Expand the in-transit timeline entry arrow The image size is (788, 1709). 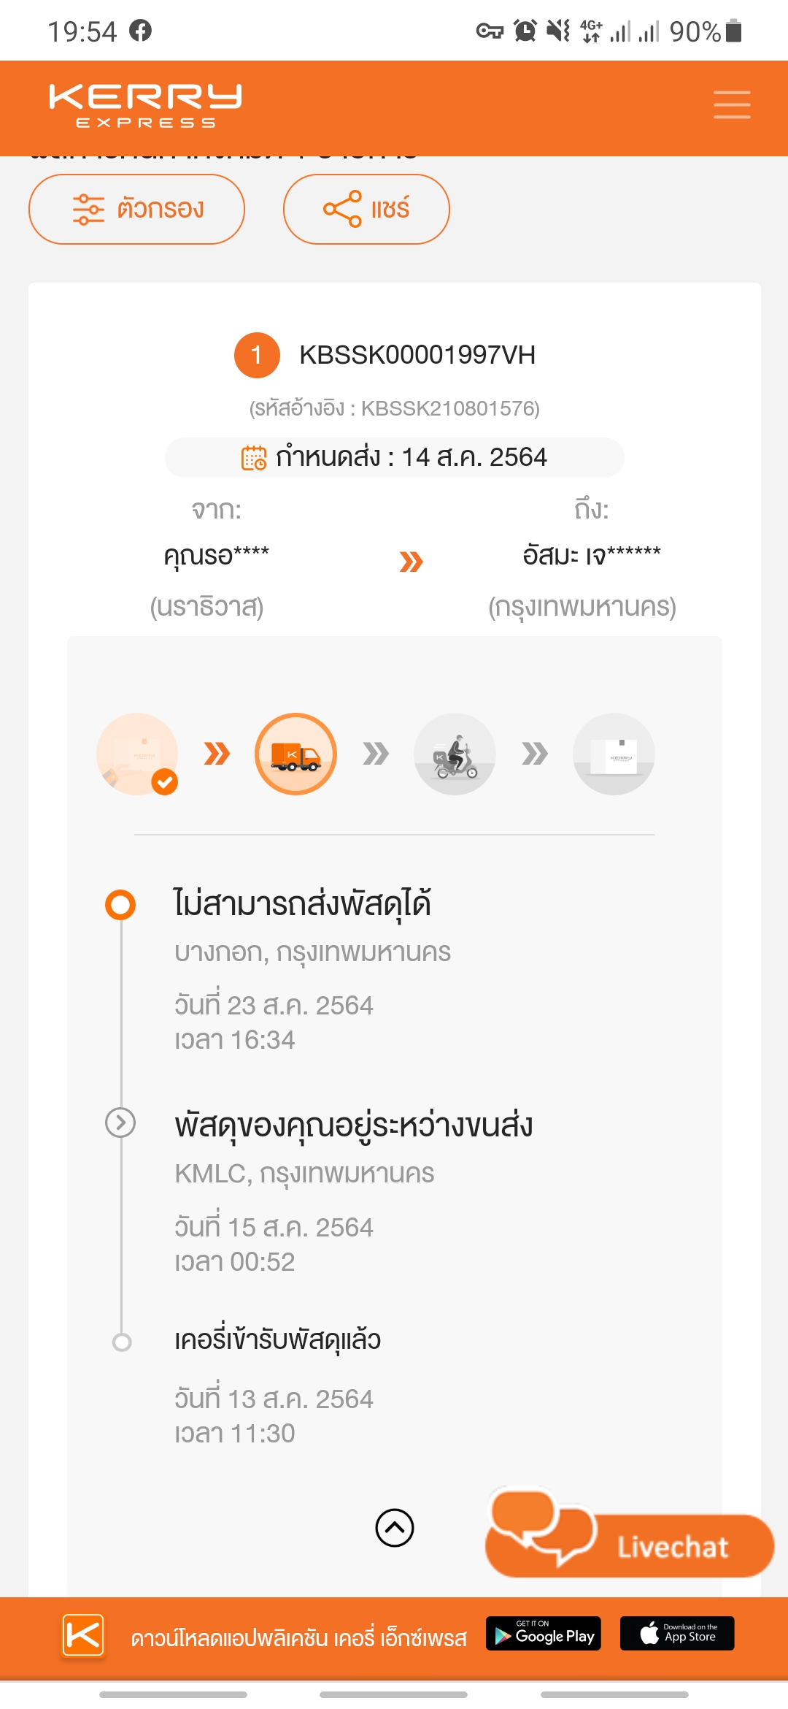click(120, 1123)
